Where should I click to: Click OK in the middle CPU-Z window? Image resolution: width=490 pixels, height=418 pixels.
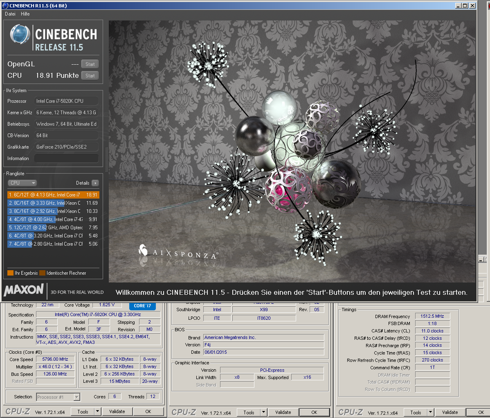point(315,412)
